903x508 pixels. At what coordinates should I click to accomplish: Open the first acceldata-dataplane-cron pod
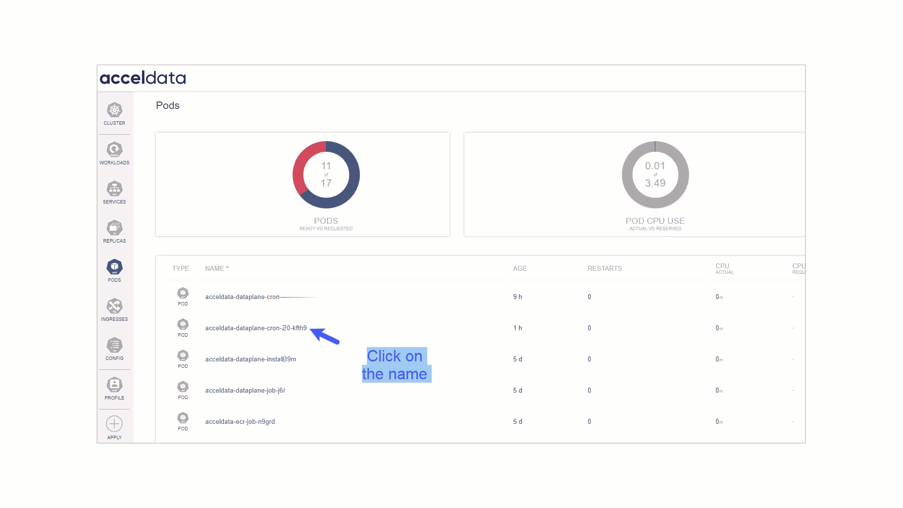coord(242,297)
